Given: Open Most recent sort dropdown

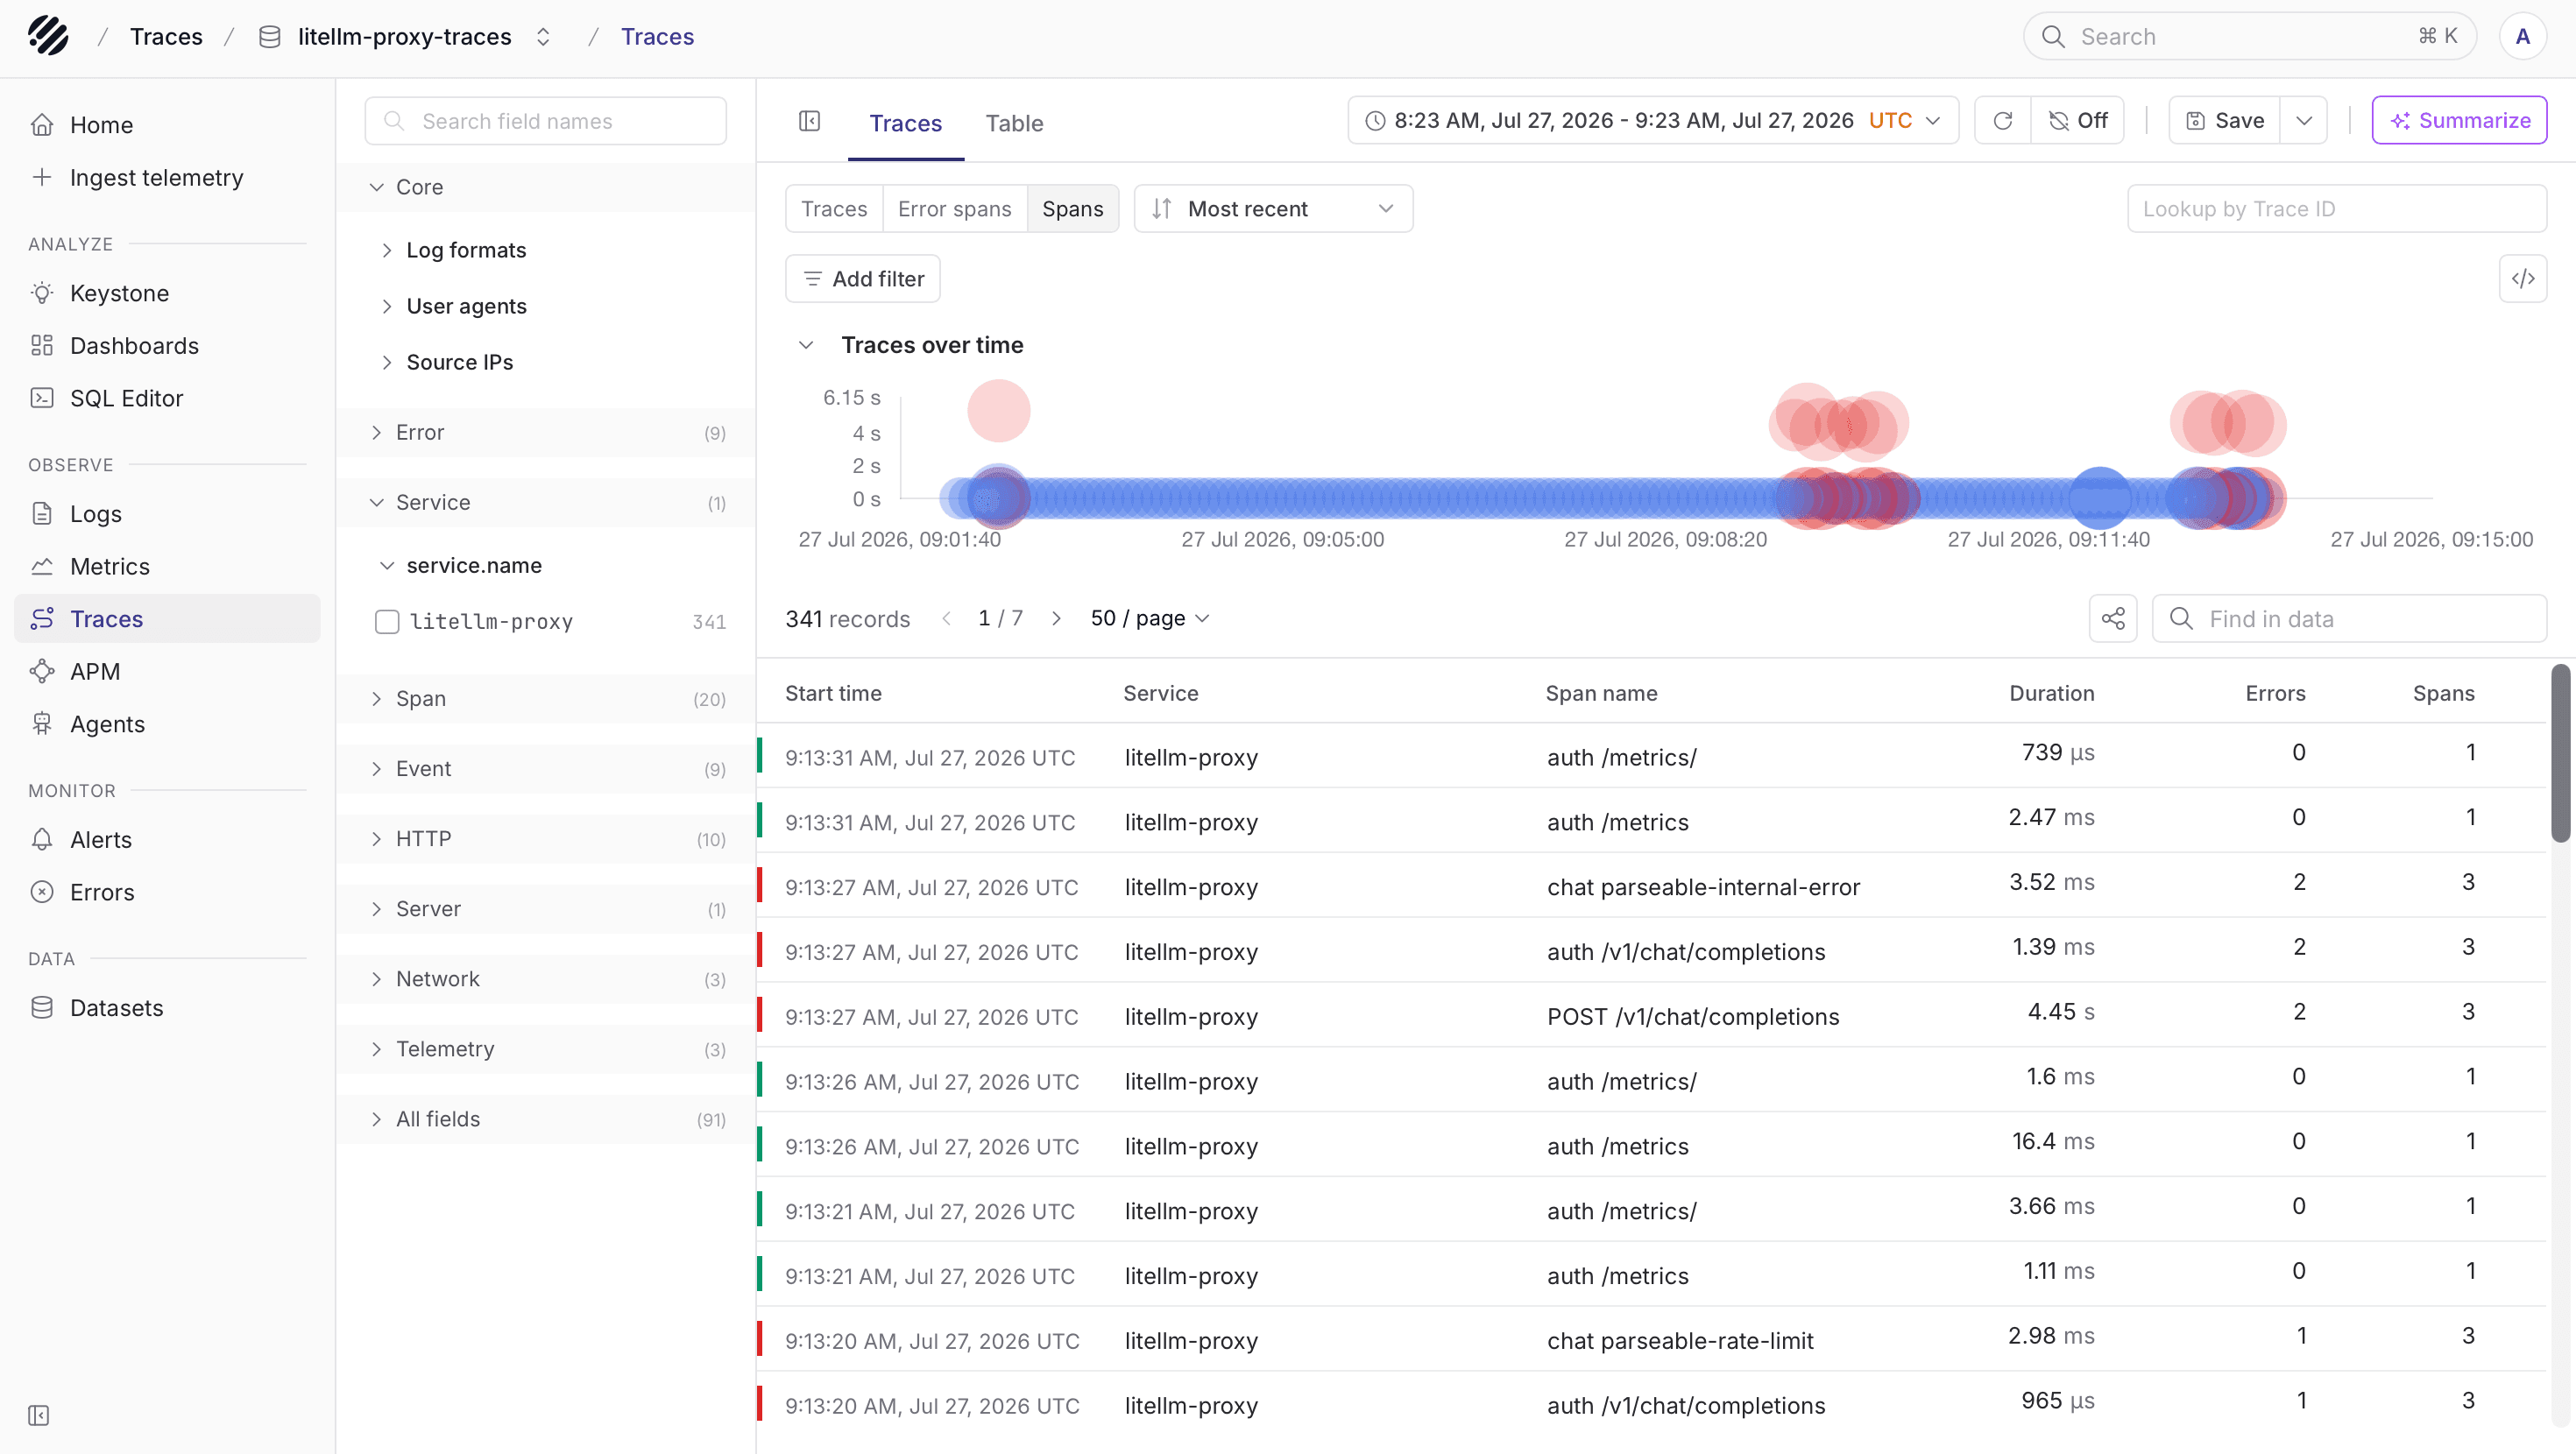Looking at the screenshot, I should coord(1272,208).
